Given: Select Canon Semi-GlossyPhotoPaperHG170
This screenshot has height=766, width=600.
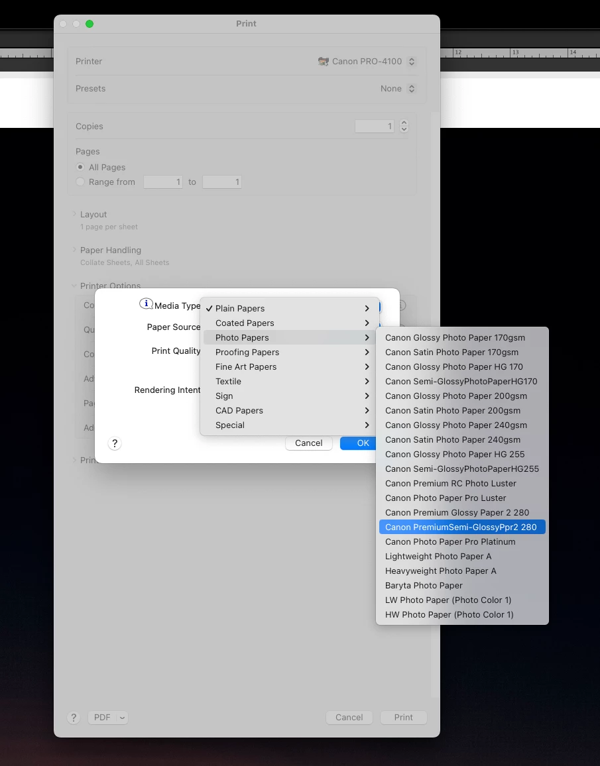Looking at the screenshot, I should pyautogui.click(x=462, y=382).
